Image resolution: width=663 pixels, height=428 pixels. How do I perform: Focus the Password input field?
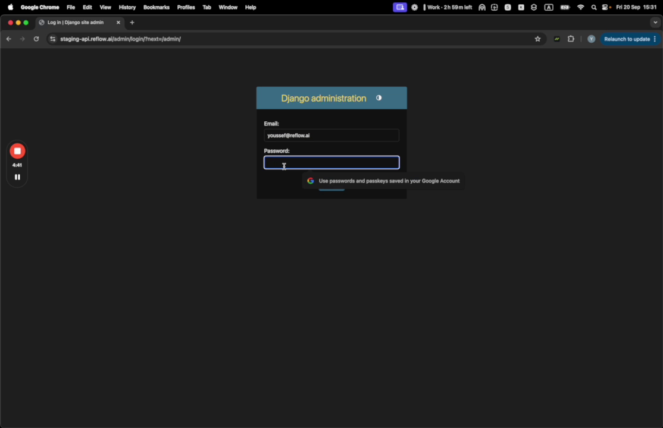[x=331, y=163]
